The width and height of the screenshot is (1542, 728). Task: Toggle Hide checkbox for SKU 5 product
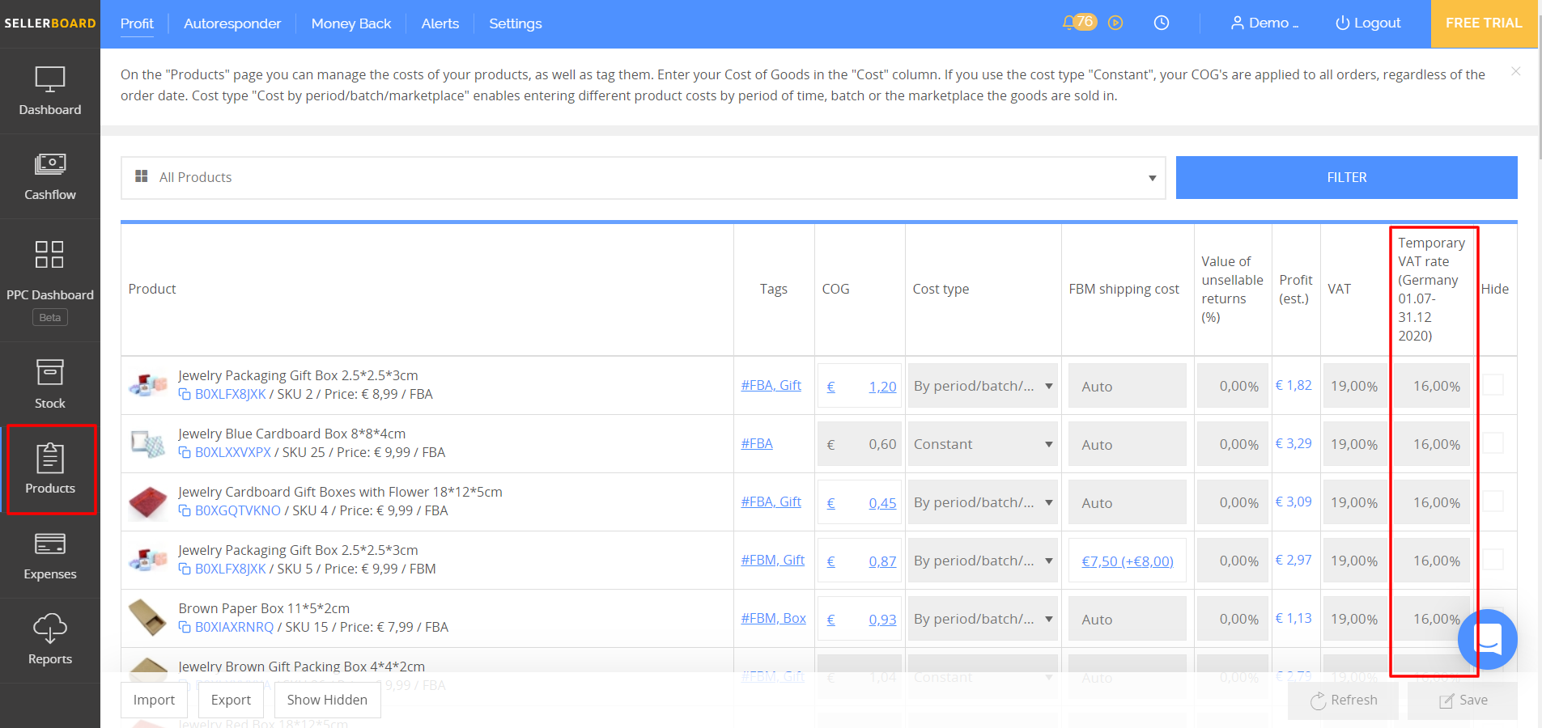pyautogui.click(x=1493, y=560)
